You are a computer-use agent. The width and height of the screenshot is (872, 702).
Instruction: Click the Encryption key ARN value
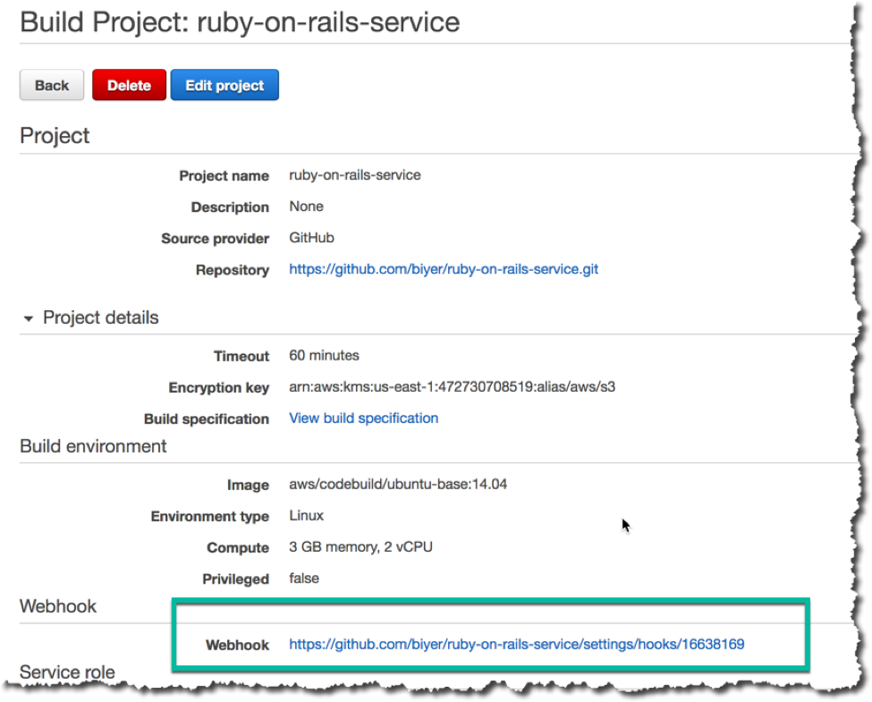pyautogui.click(x=453, y=387)
